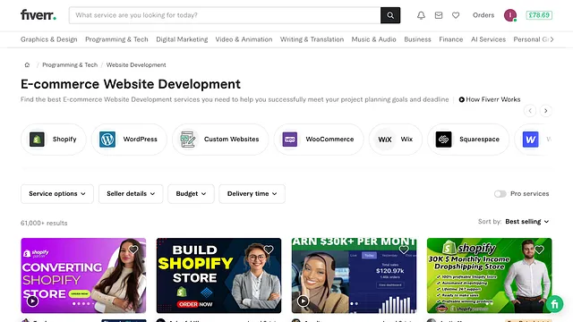Image resolution: width=573 pixels, height=322 pixels.
Task: Open the Build Shopify Store gig thumbnail
Action: click(218, 275)
